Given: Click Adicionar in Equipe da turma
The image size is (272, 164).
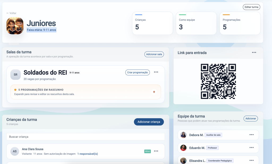Looking at the screenshot, I should [x=250, y=119].
